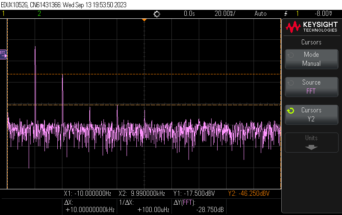Screen dimensions: 342x215
Task: Click the ΔX +10.00000000kHz readout
Action: click(90, 206)
